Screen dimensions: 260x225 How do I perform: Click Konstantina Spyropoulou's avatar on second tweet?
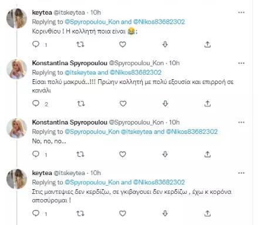pyautogui.click(x=16, y=69)
